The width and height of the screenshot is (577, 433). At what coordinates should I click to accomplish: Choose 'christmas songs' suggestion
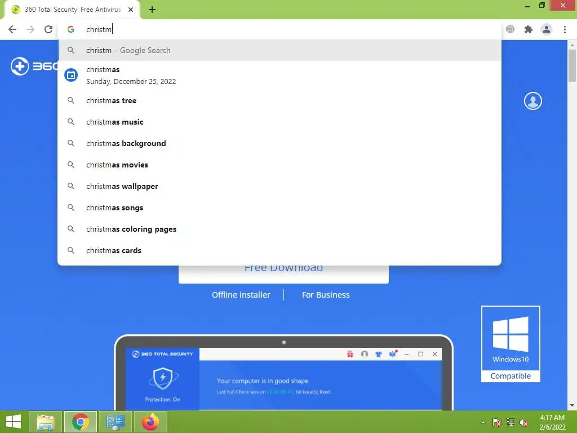[x=279, y=207]
